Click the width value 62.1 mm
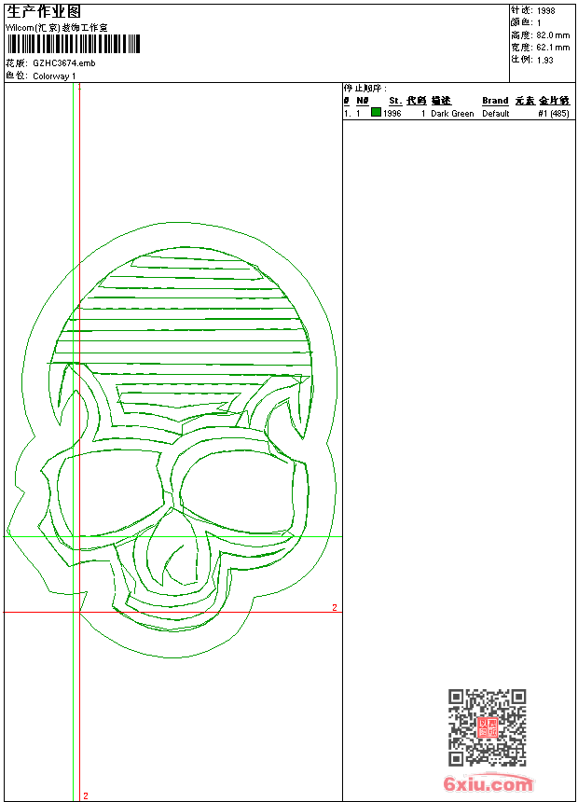 (x=553, y=48)
